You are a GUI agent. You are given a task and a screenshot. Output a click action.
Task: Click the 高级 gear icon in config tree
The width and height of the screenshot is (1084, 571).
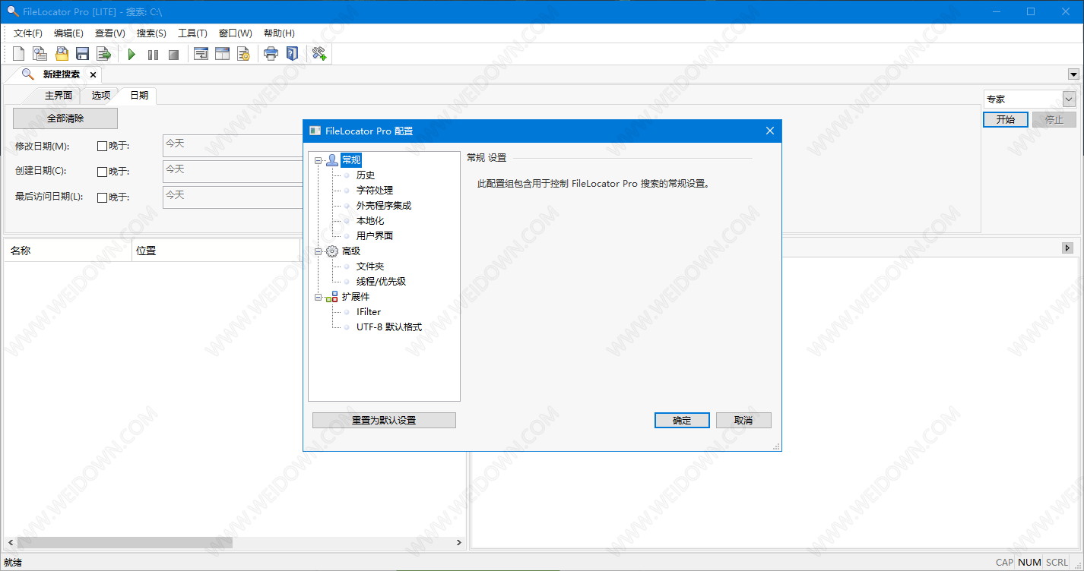pos(332,251)
